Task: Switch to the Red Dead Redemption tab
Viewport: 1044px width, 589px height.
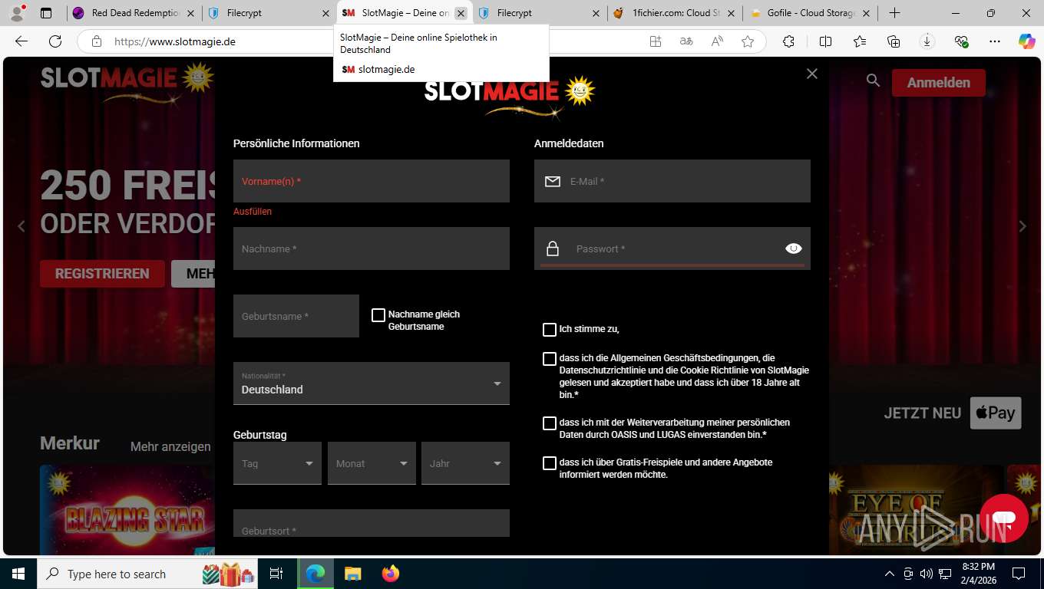Action: [x=133, y=13]
